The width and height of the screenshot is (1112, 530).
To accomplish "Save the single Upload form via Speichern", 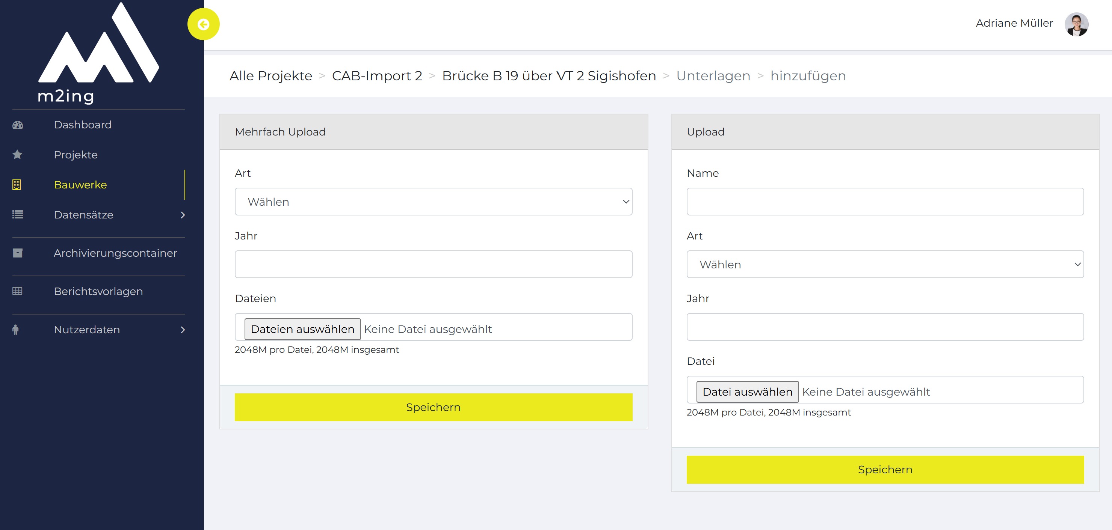I will coord(885,470).
